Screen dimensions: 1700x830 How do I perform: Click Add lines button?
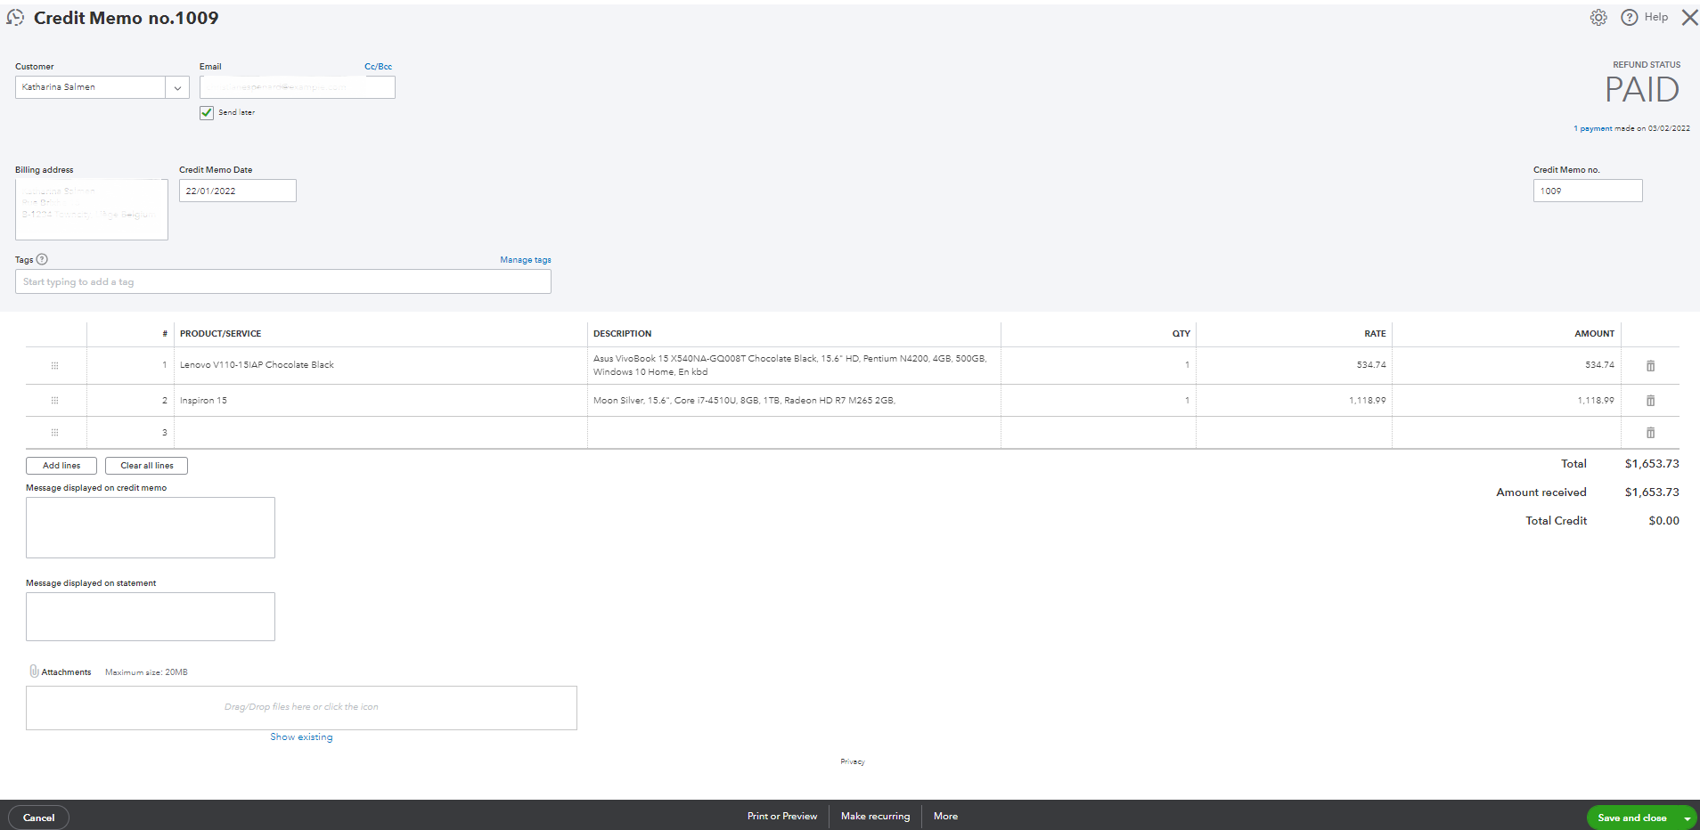tap(61, 466)
